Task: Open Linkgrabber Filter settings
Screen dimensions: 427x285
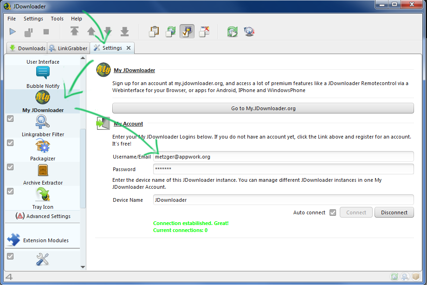Action: coord(43,126)
